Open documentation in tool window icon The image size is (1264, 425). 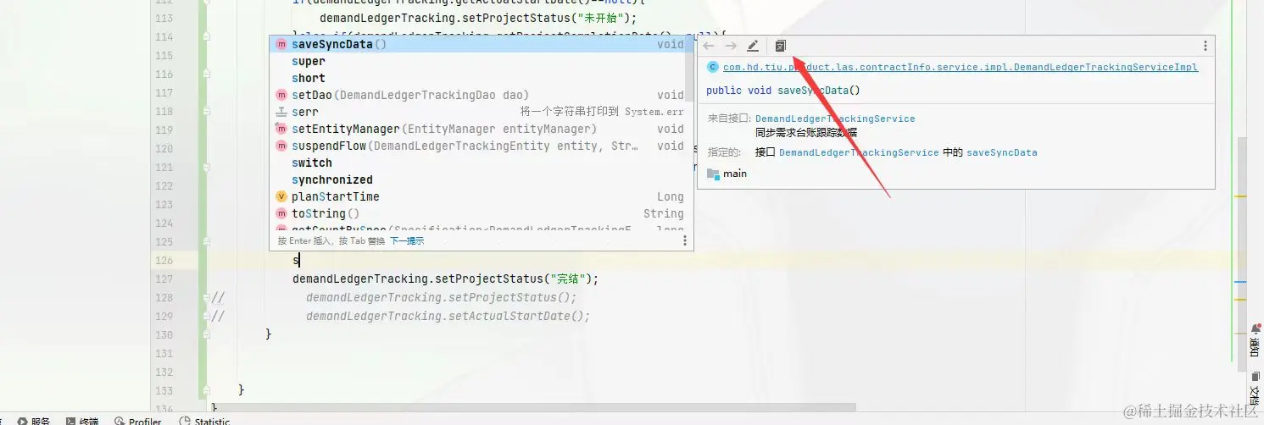(x=781, y=46)
